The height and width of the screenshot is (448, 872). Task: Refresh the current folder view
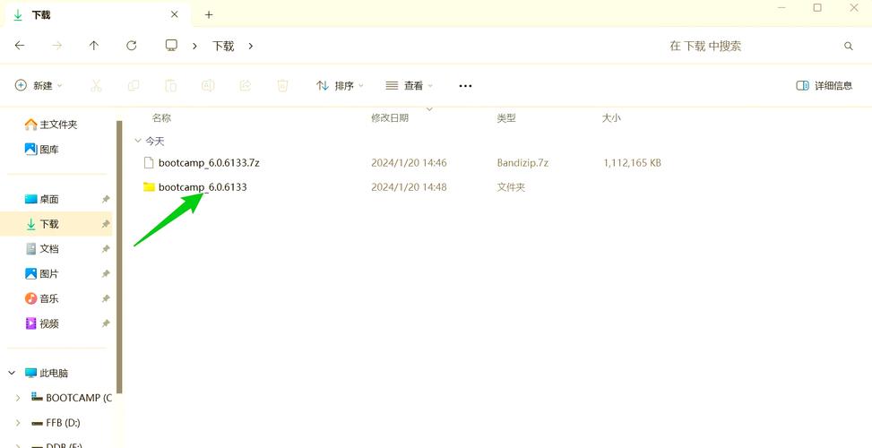[x=131, y=46]
